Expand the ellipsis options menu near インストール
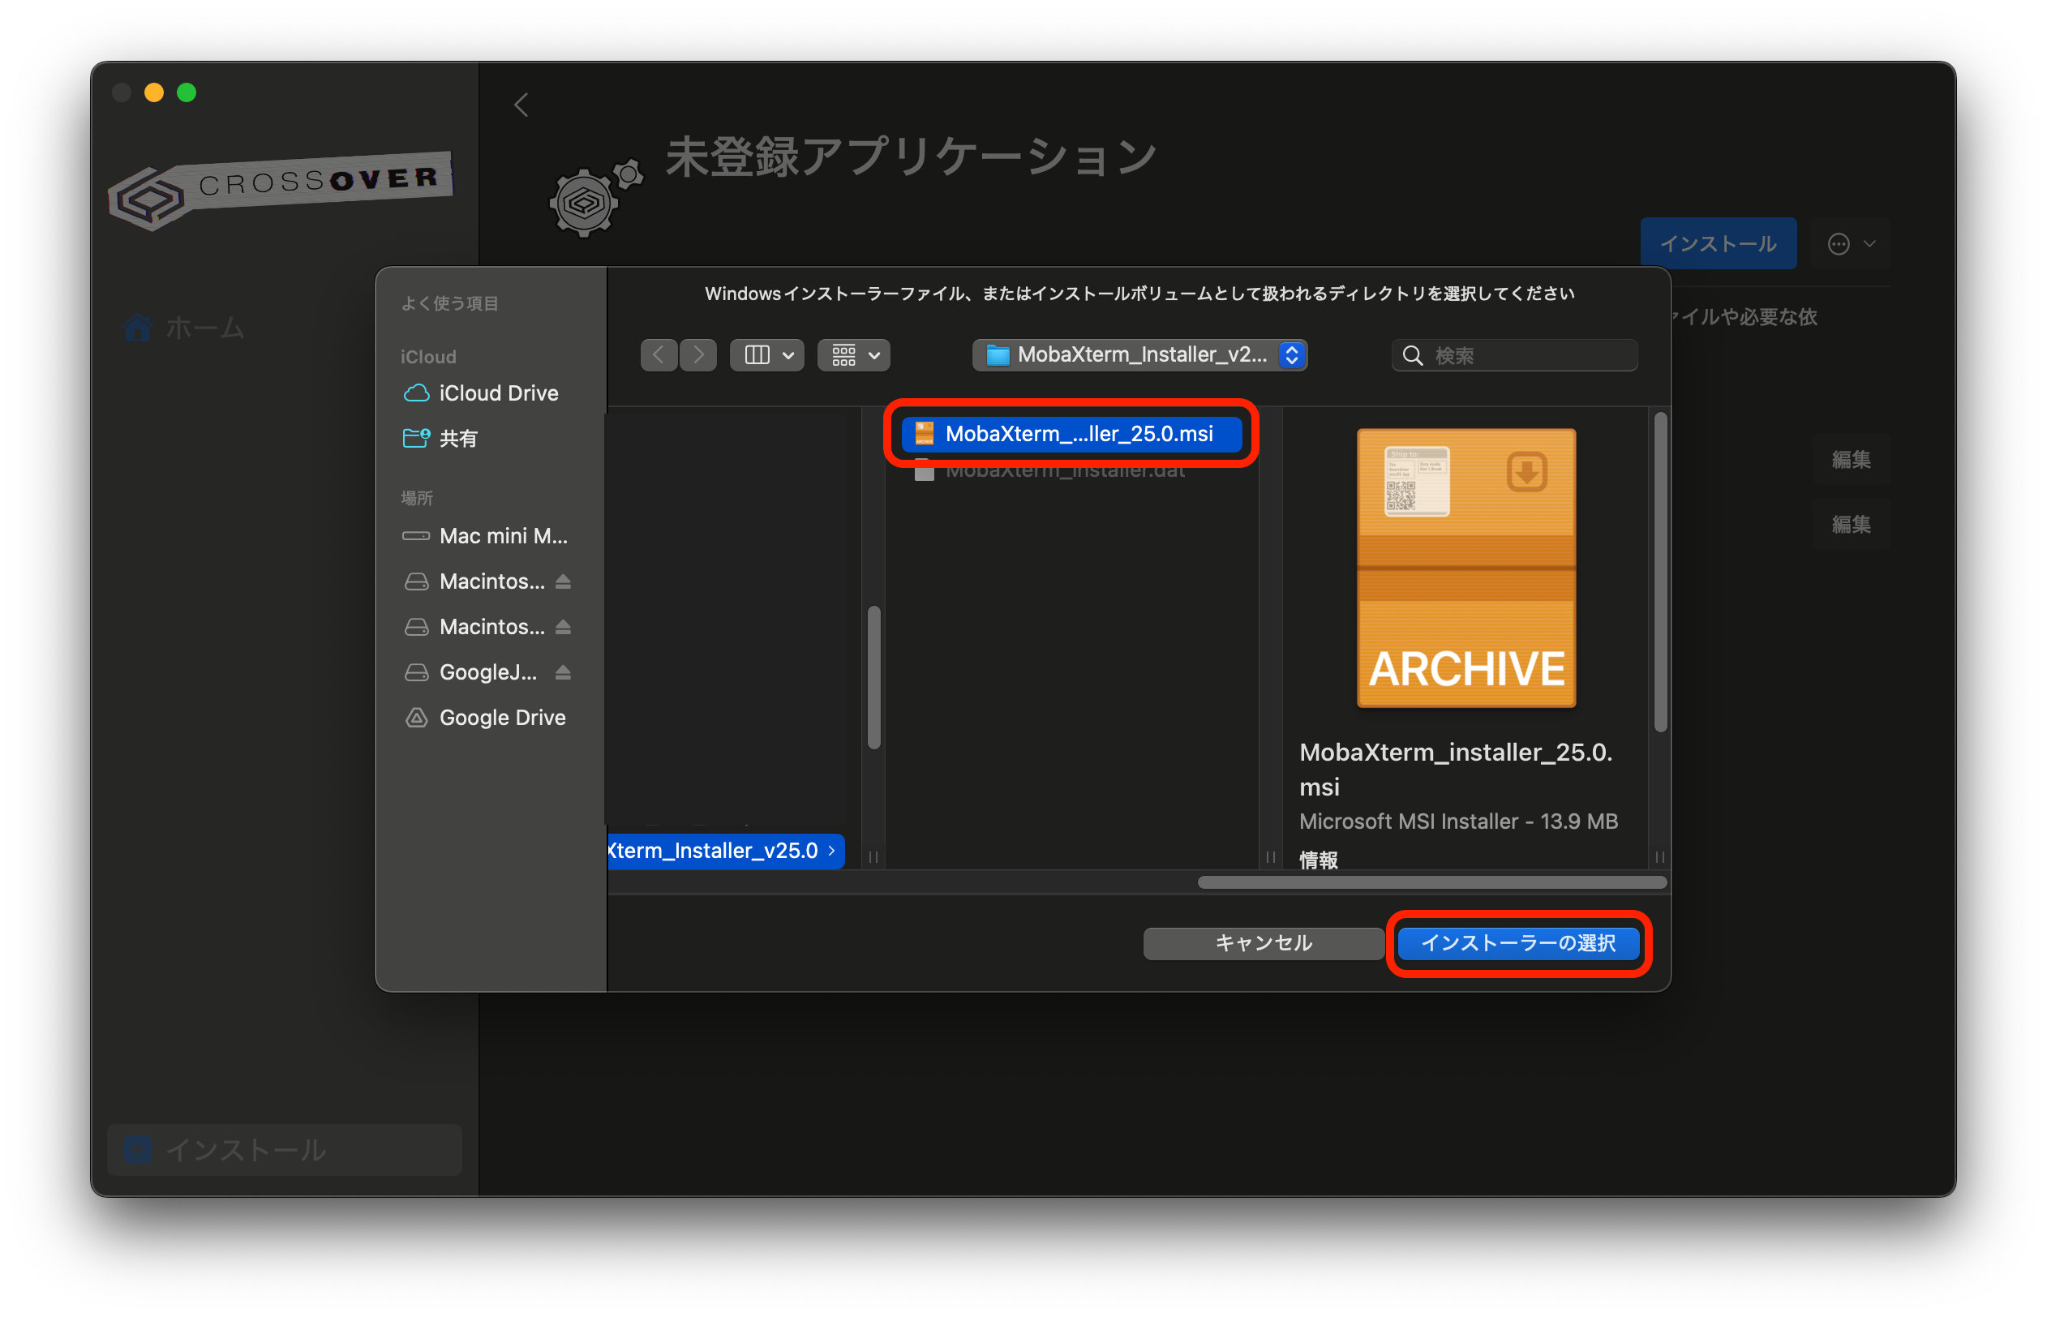This screenshot has height=1317, width=2047. tap(1848, 242)
